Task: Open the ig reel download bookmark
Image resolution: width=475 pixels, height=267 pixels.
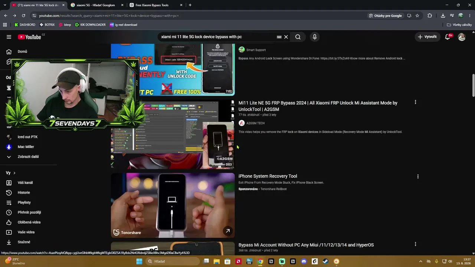Action: (x=123, y=25)
